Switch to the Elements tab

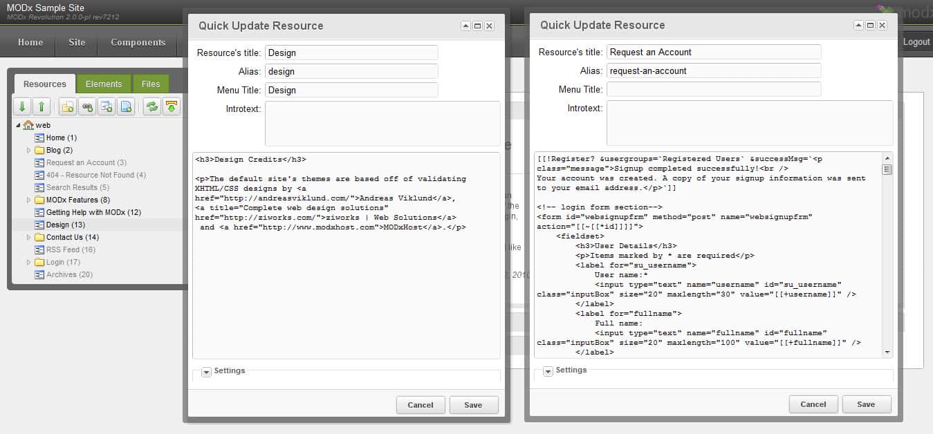(x=104, y=84)
